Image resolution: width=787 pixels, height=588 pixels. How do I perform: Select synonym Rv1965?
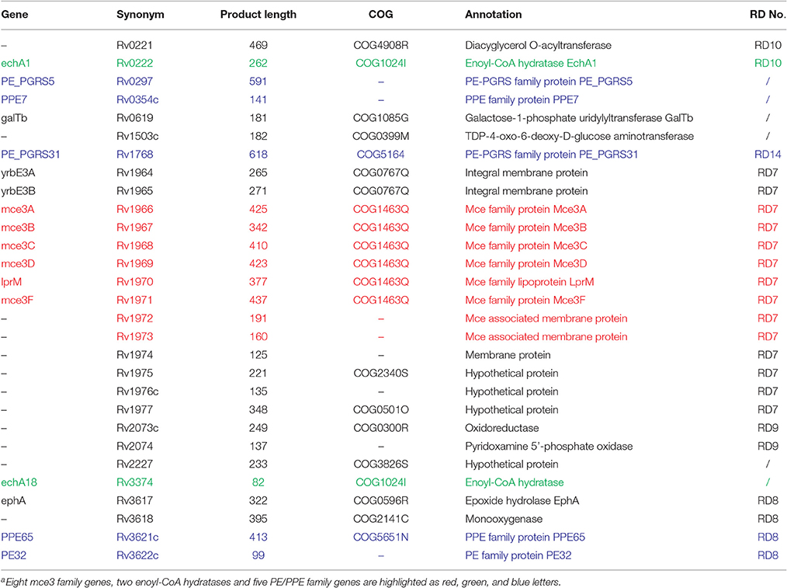click(134, 191)
